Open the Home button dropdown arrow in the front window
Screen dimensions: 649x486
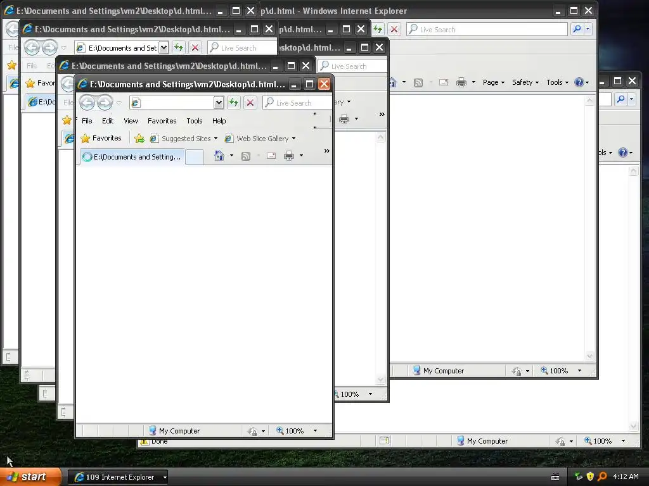231,156
